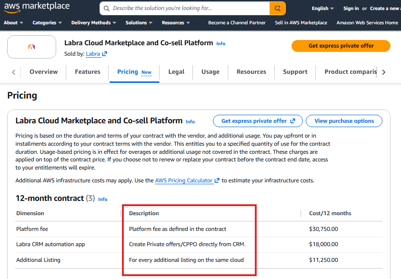This screenshot has width=401, height=279.
Task: Switch to the Legal tab
Action: point(176,72)
